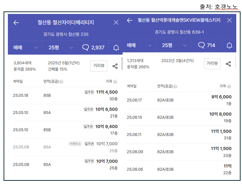This screenshot has width=242, height=184.
Task: Click 2022년 3월(4년차) completion date
Action: [178, 61]
